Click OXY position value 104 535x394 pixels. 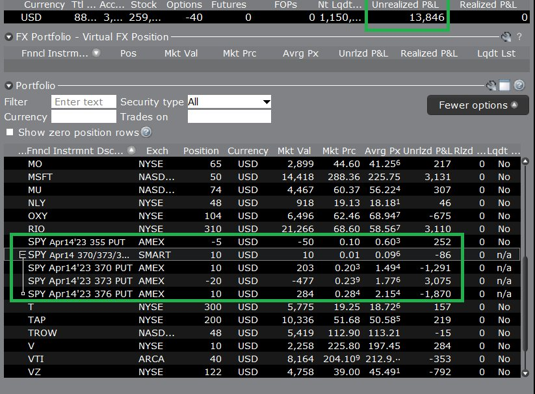pos(213,216)
